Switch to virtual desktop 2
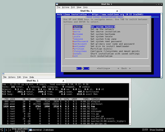The height and width of the screenshot is (132, 165). click(10, 130)
